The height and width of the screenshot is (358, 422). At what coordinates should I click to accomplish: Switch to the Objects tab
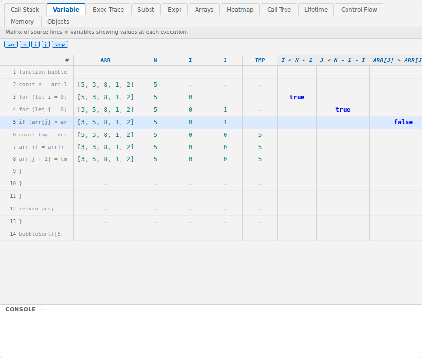(59, 21)
